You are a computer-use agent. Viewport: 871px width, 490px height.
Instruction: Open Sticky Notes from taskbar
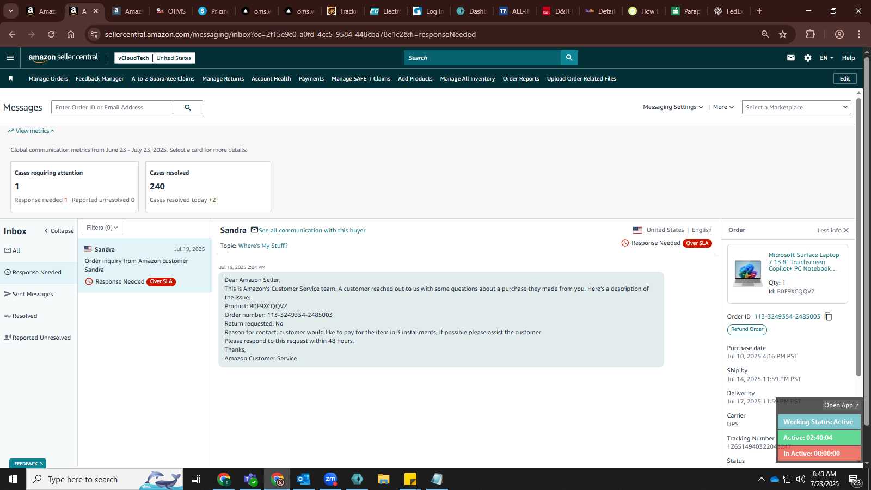410,479
